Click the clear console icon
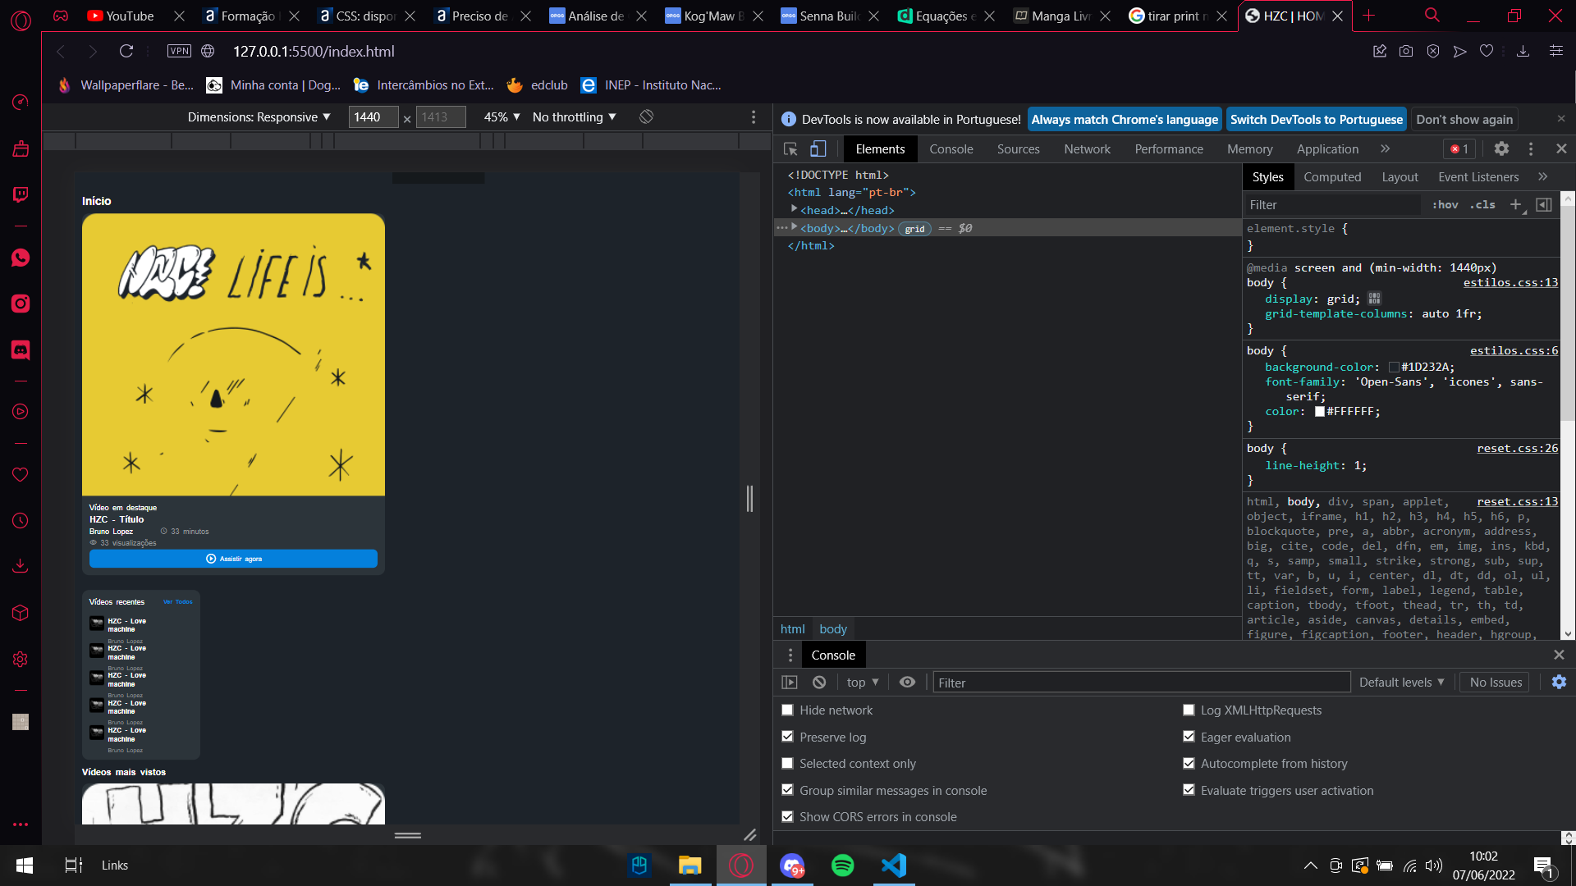 [819, 683]
